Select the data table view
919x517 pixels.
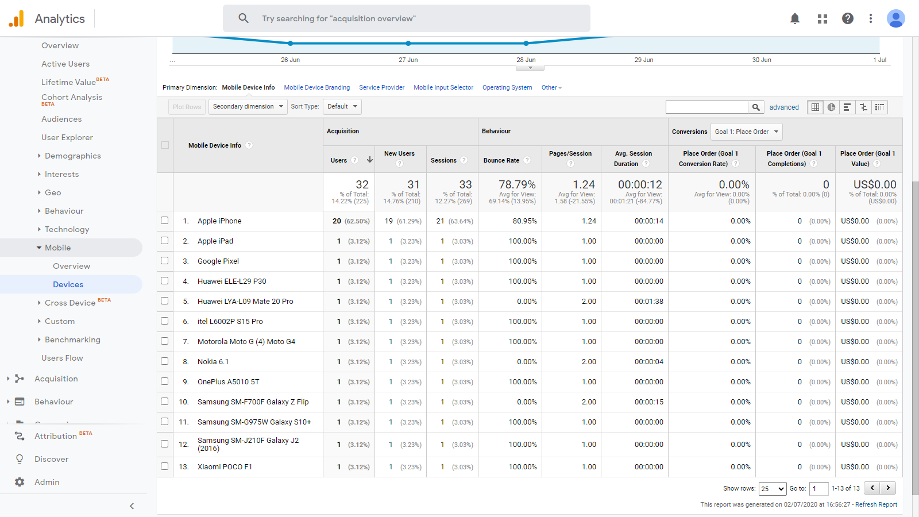[x=815, y=107]
